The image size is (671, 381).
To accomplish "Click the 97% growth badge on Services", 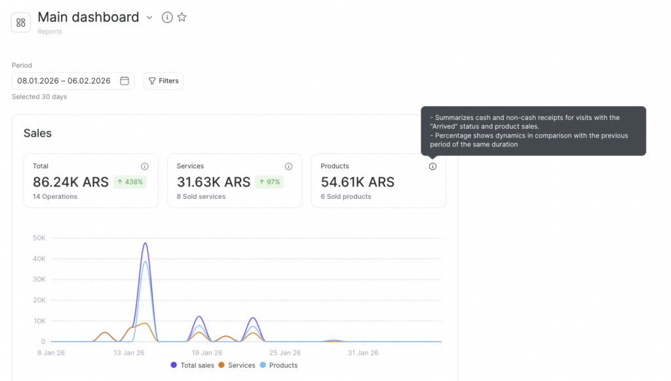I will (x=269, y=182).
